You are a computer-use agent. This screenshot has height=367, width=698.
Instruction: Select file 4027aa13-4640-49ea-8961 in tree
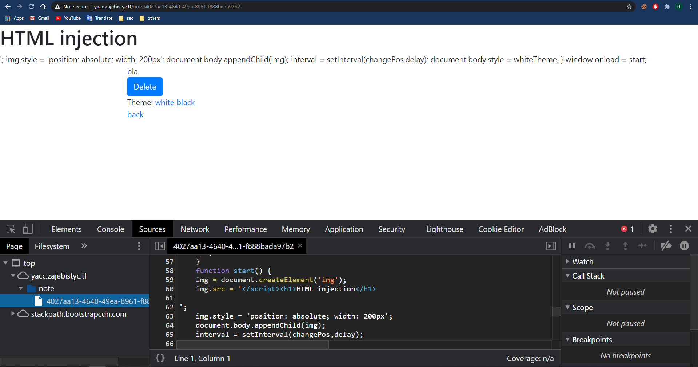(x=75, y=301)
